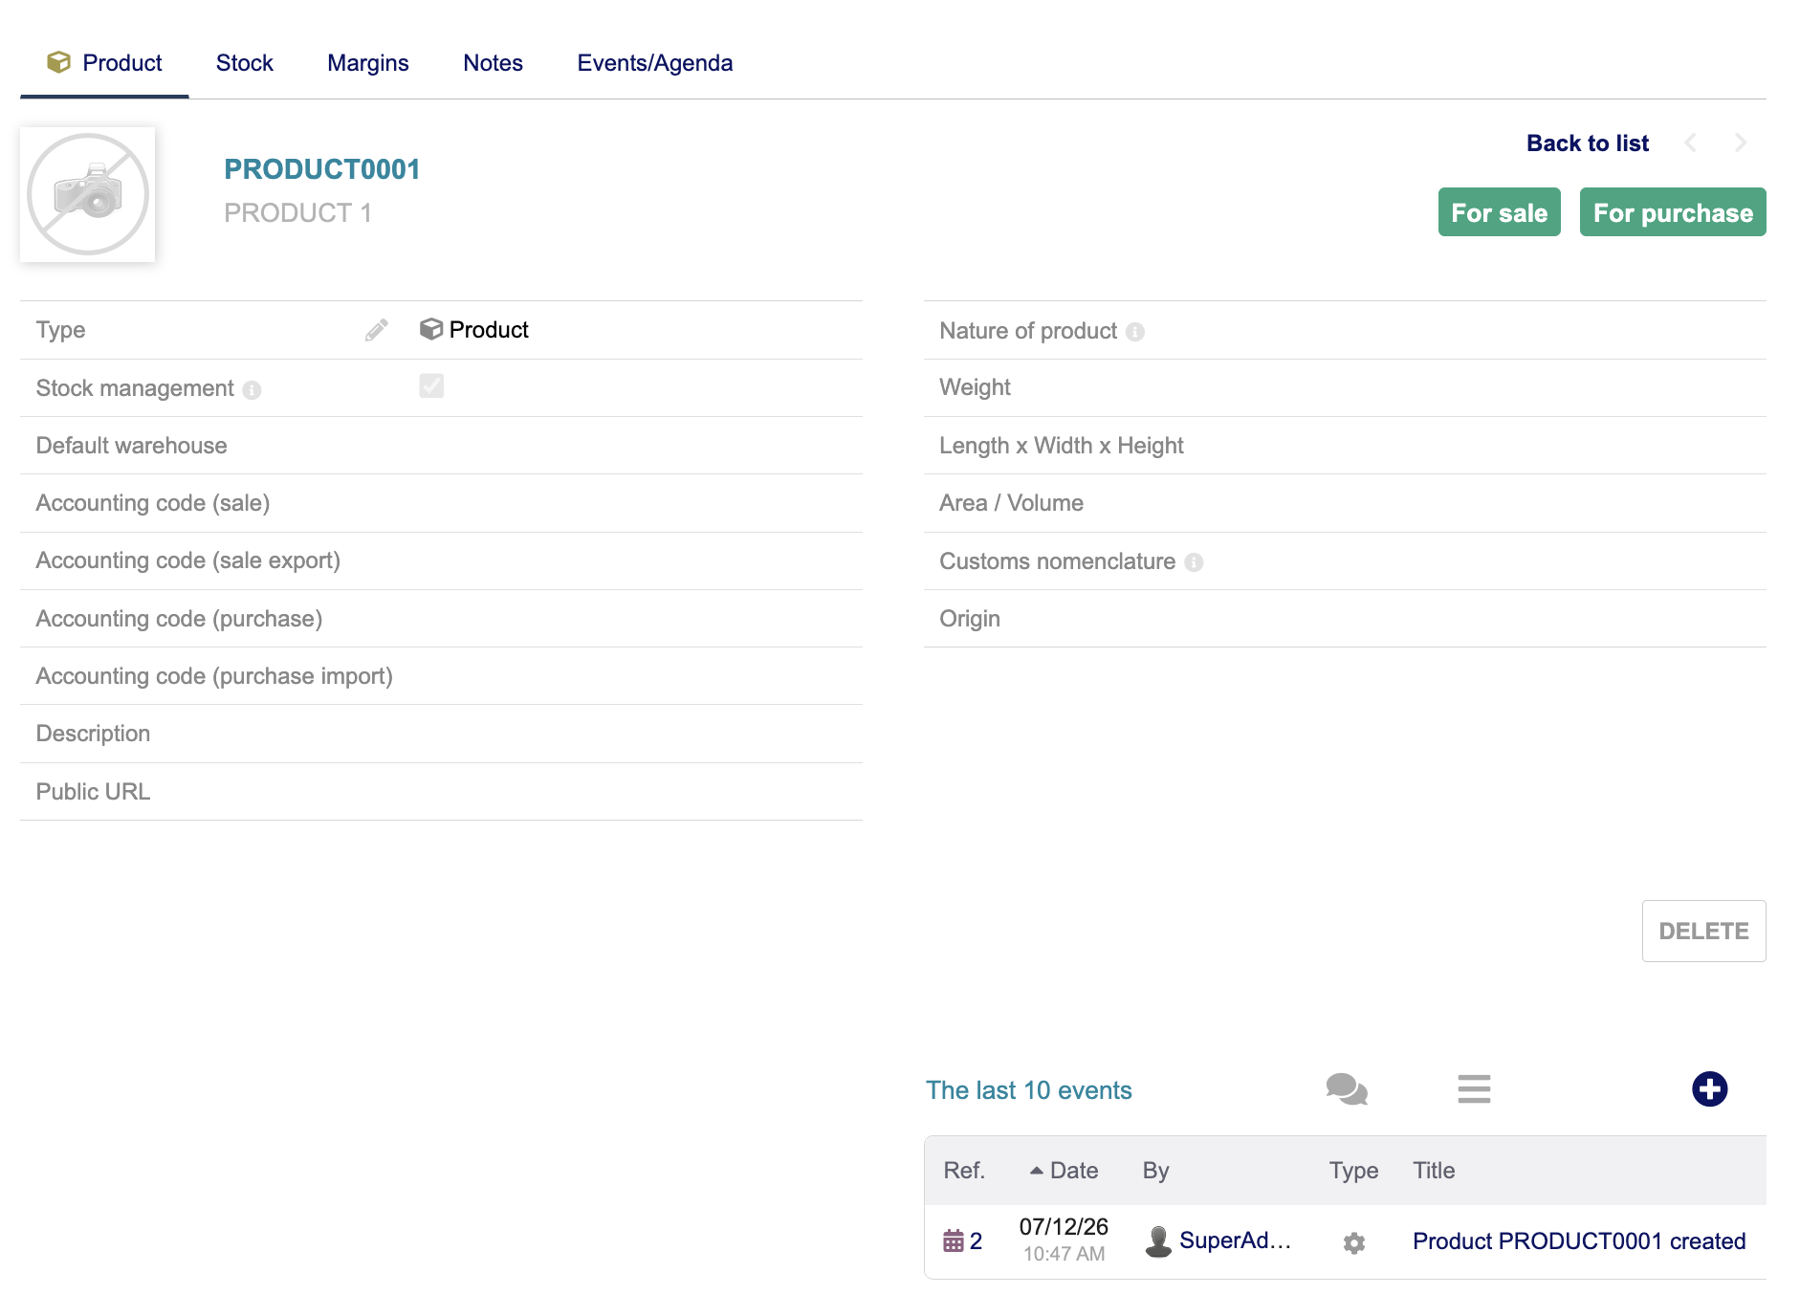This screenshot has height=1295, width=1800.
Task: Click the DELETE button
Action: click(x=1703, y=931)
